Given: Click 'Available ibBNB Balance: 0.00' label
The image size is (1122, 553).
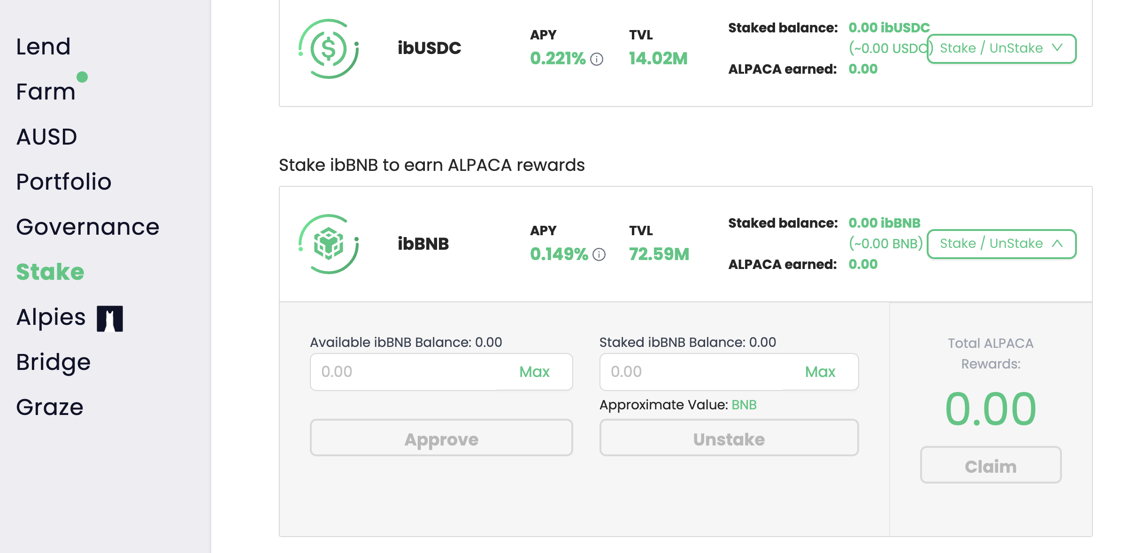Looking at the screenshot, I should (406, 342).
